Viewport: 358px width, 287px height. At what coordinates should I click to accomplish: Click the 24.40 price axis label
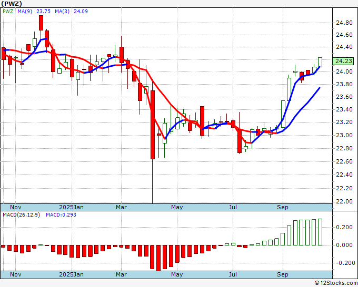click(x=344, y=47)
